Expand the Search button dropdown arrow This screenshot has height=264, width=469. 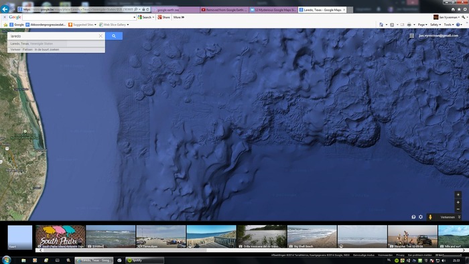click(x=153, y=17)
